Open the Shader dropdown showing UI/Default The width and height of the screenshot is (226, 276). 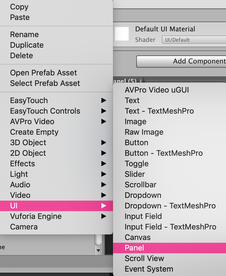(193, 40)
